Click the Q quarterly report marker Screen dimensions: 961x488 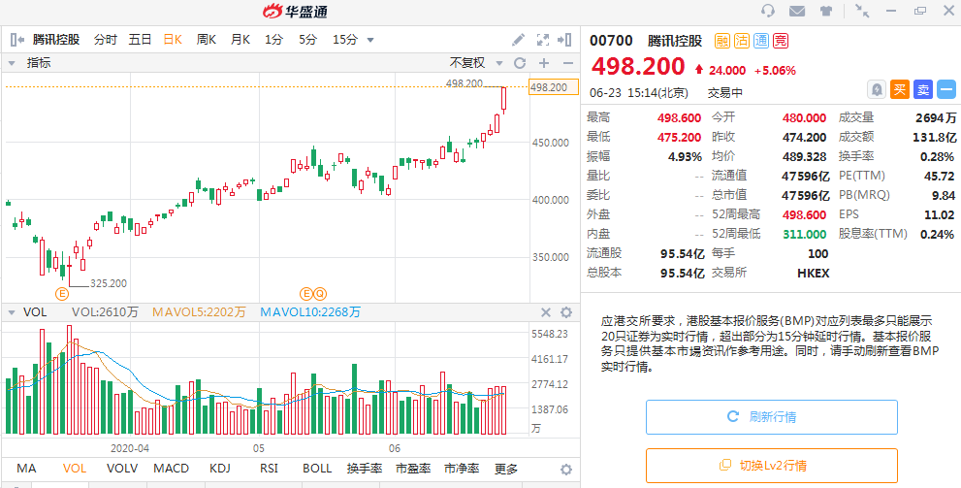tap(320, 293)
